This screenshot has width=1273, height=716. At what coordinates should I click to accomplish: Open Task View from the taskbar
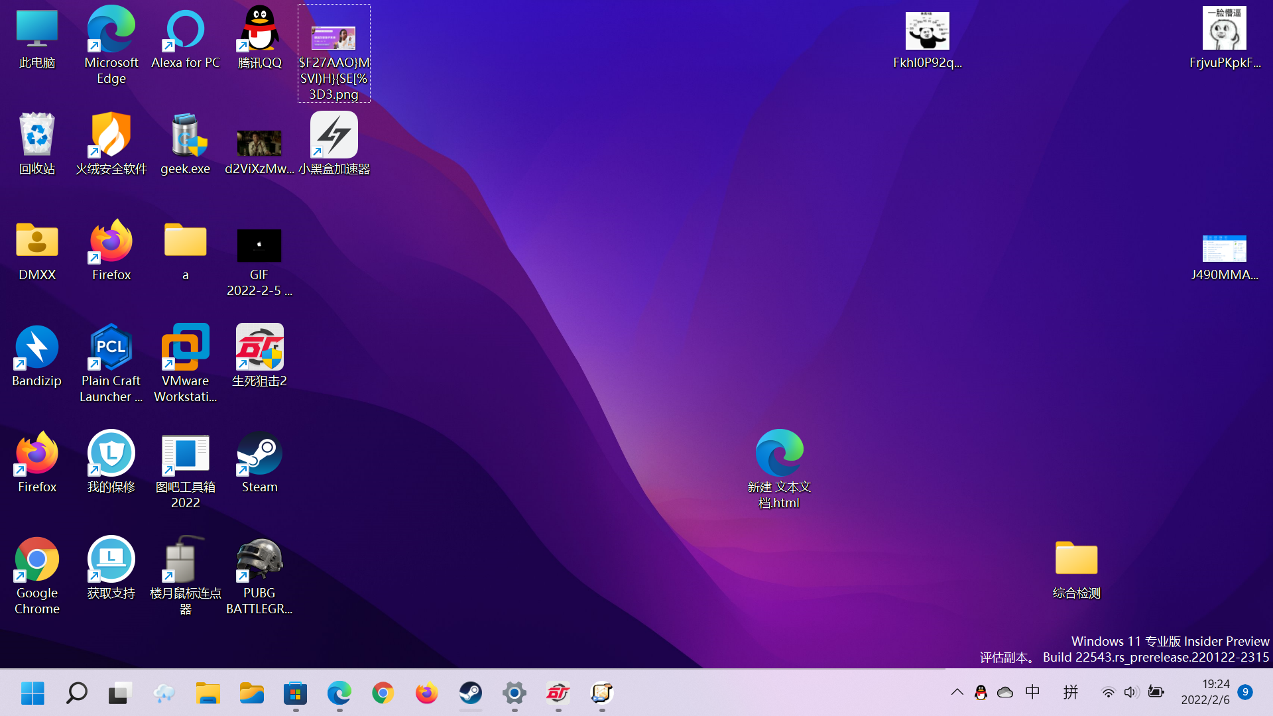pyautogui.click(x=120, y=693)
